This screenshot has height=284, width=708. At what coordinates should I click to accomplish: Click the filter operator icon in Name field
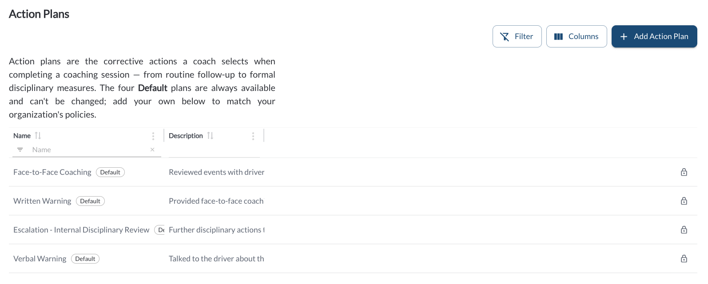click(20, 150)
